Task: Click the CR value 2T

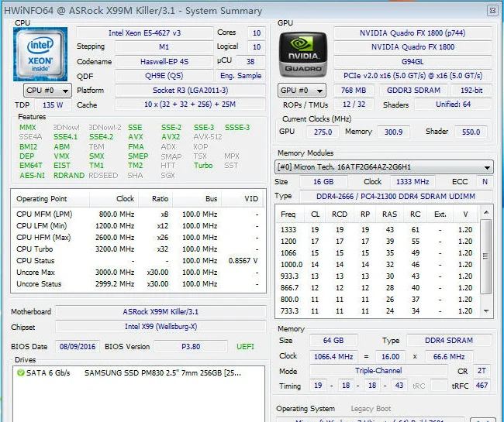Action: point(482,371)
